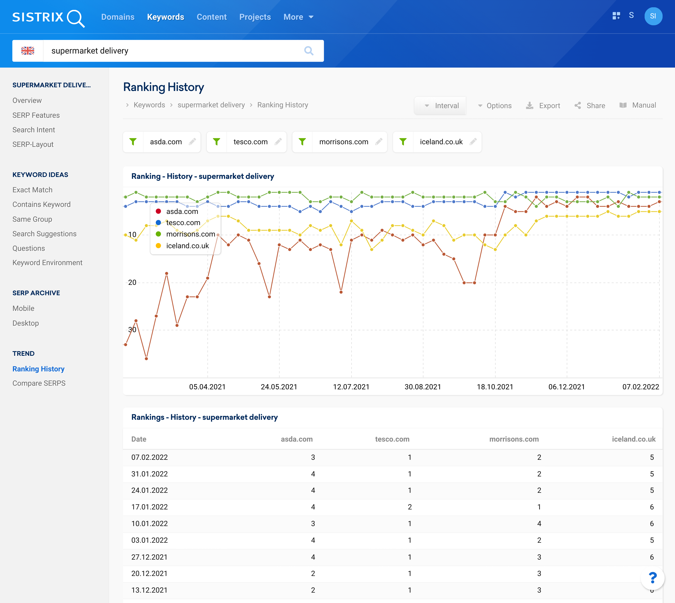Open the help question mark button
This screenshot has height=603, width=675.
pos(652,578)
